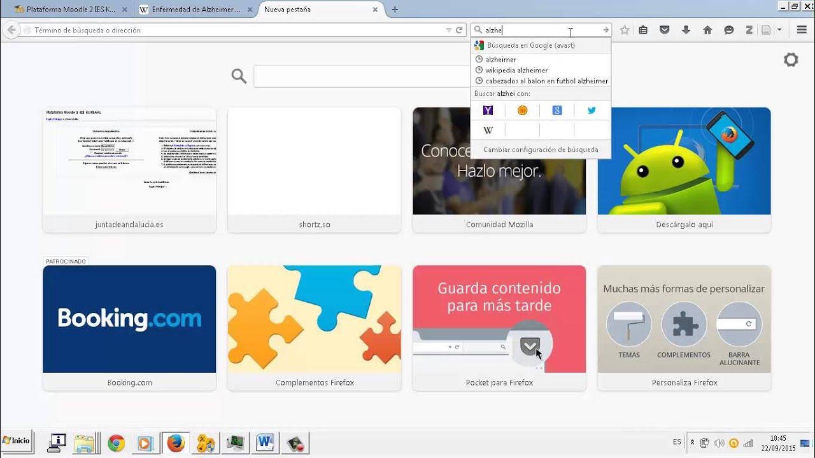Viewport: 815px width, 458px height.
Task: Click 'Búsqueda en Google (avast)' header
Action: 541,45
